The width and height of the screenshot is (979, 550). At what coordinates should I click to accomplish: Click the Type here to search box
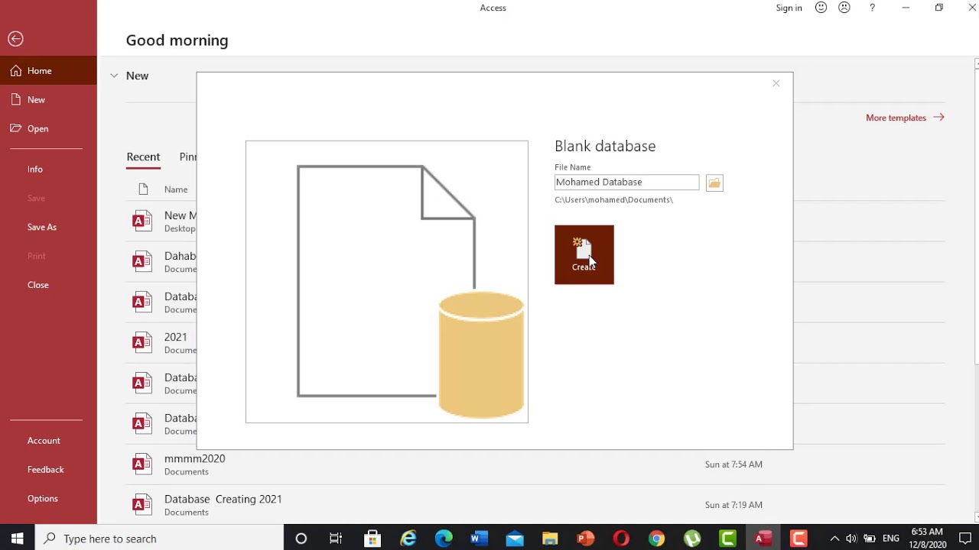[x=159, y=539]
